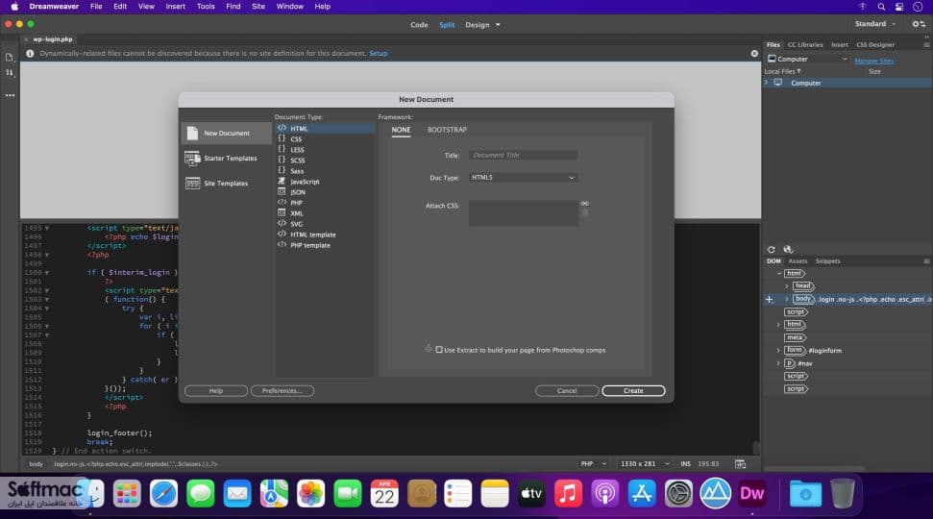Collapse html node in DOM panel

point(779,273)
